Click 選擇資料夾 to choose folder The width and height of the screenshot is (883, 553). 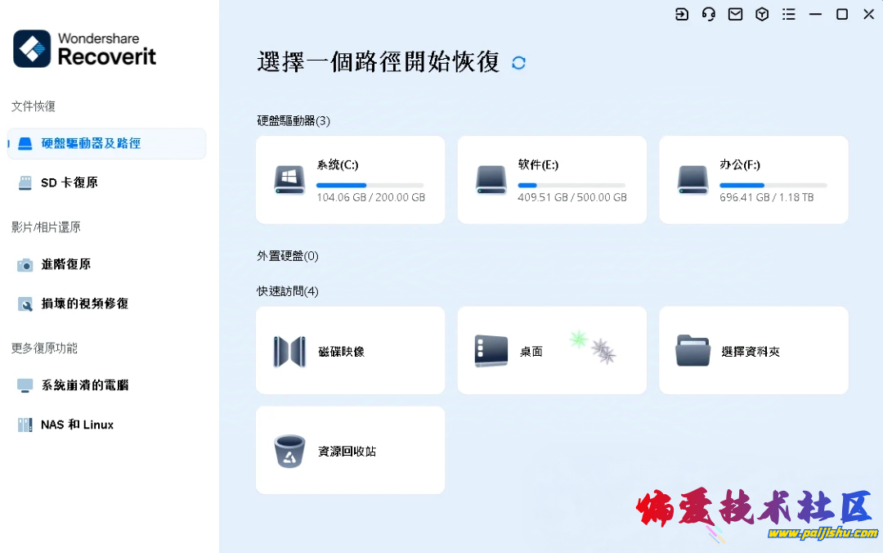coord(750,352)
